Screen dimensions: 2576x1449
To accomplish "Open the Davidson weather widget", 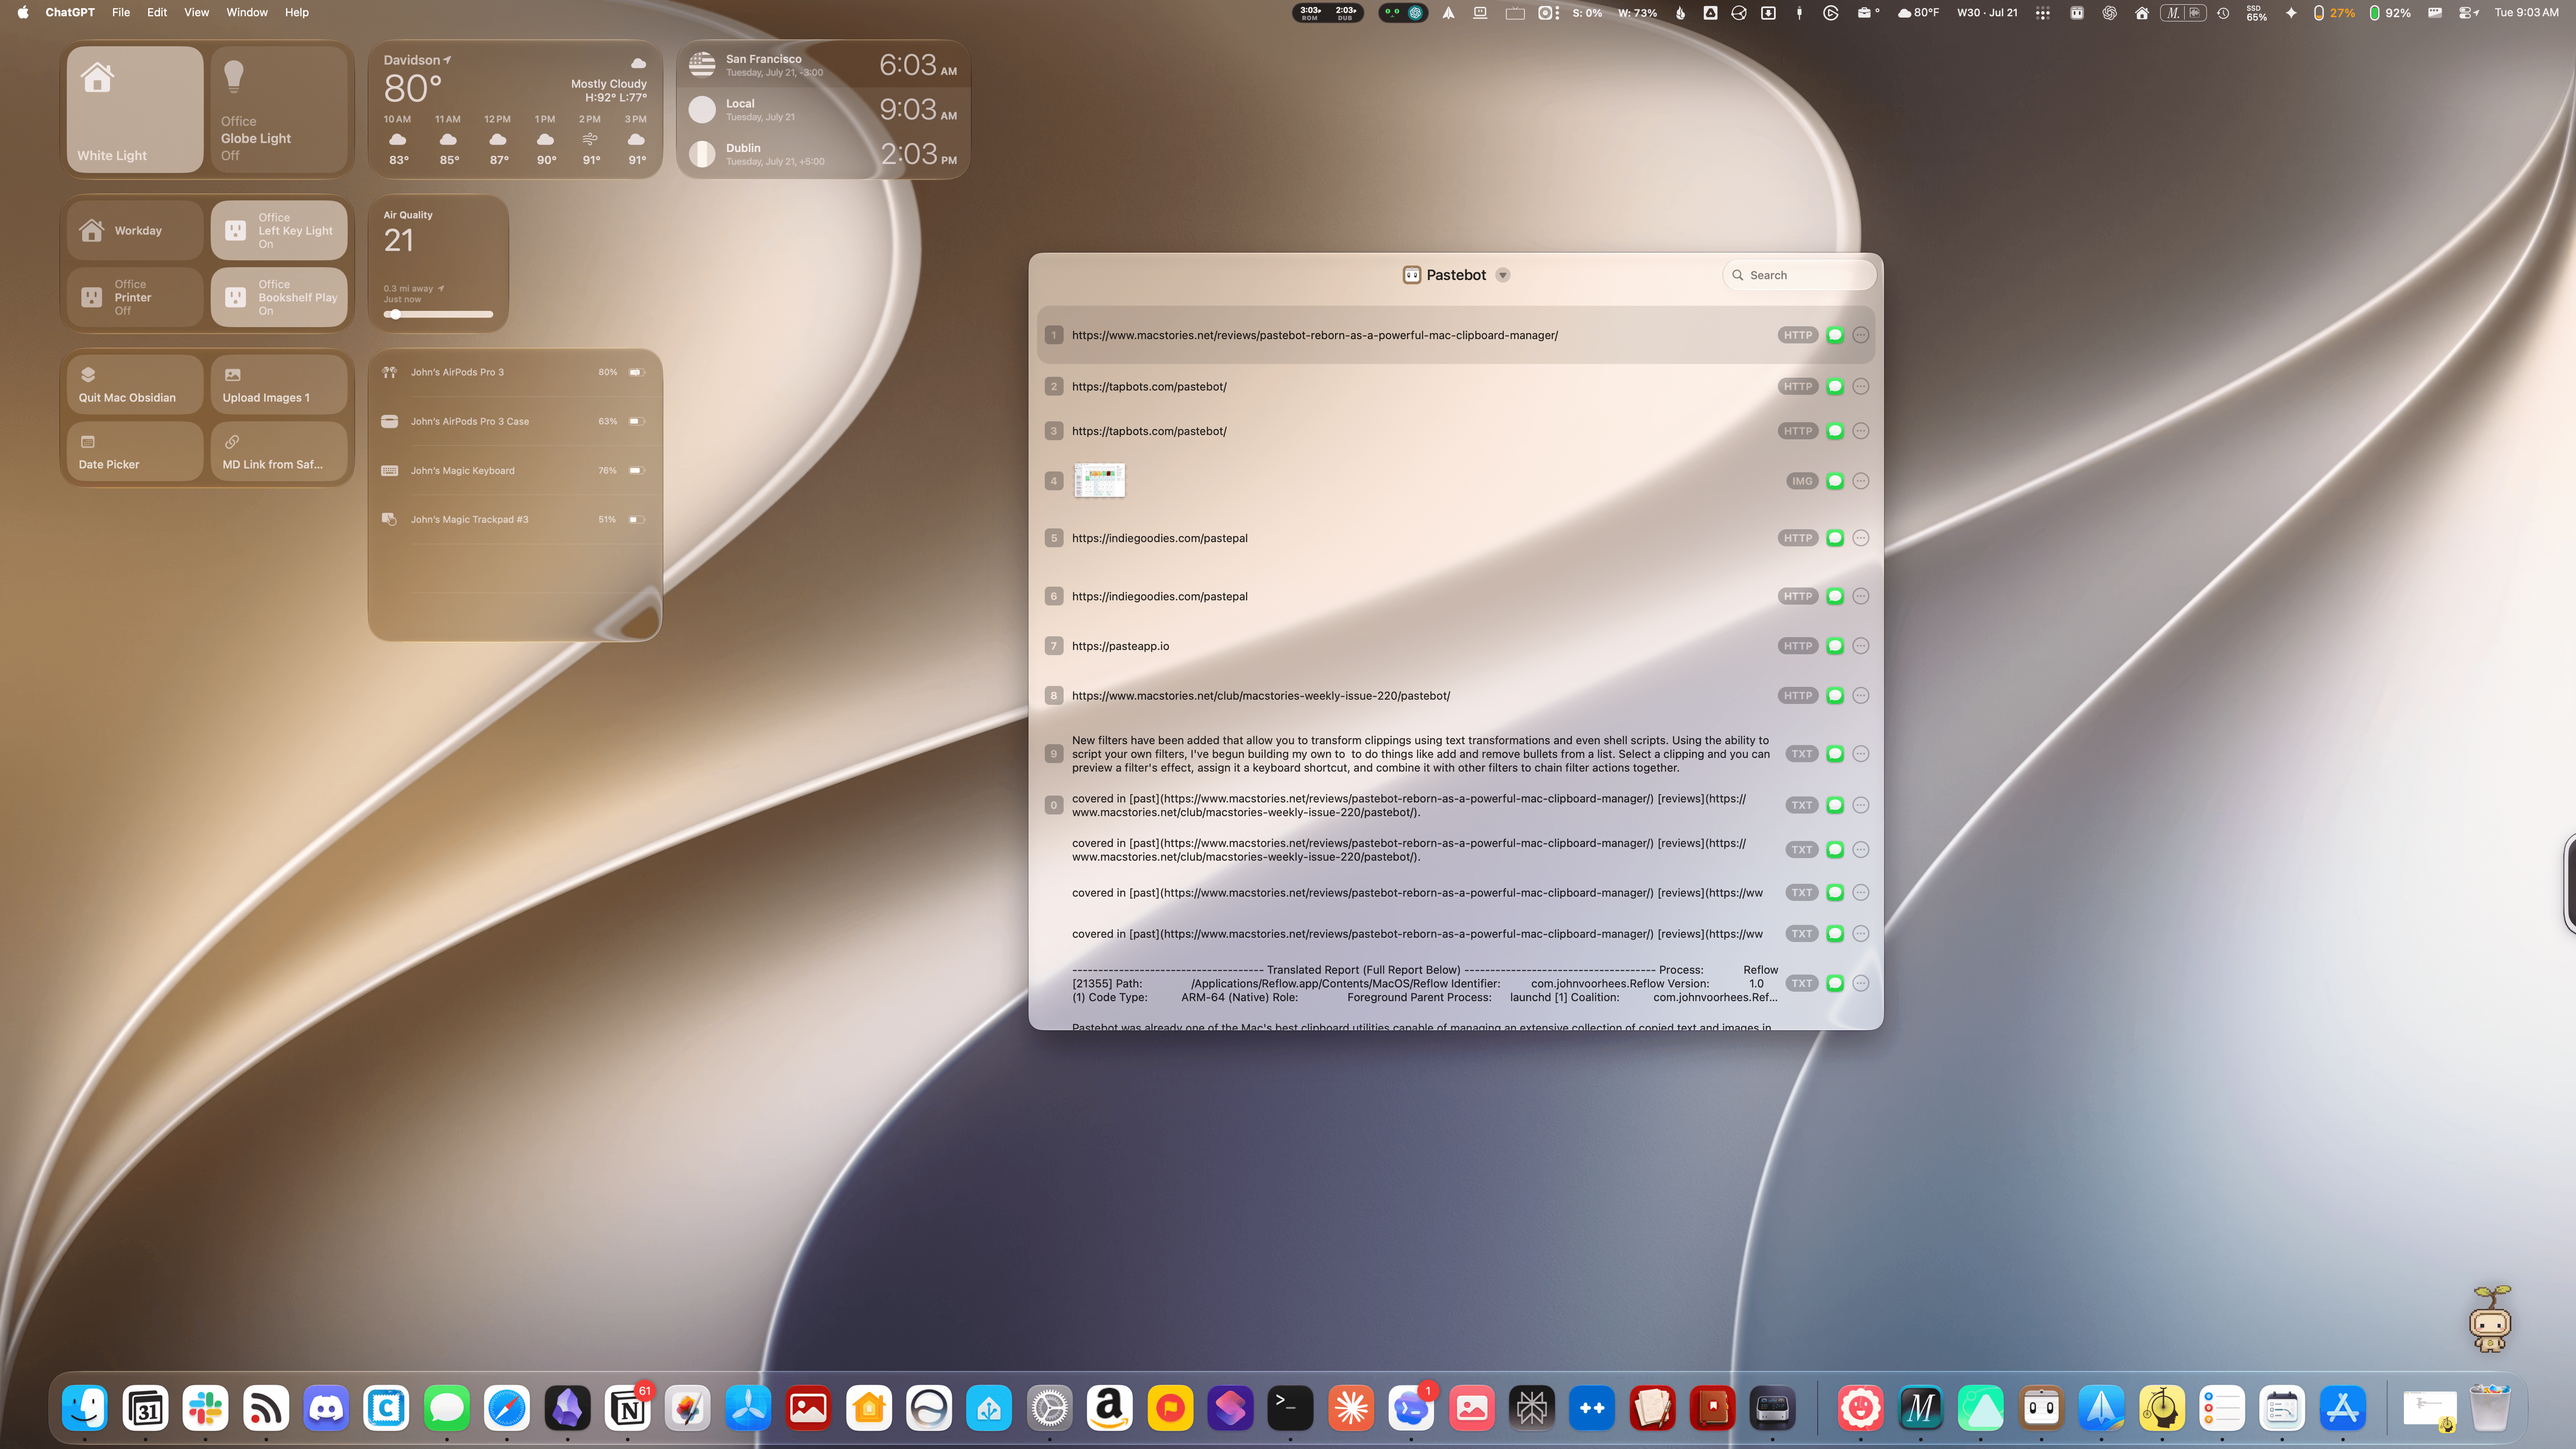I will [515, 110].
